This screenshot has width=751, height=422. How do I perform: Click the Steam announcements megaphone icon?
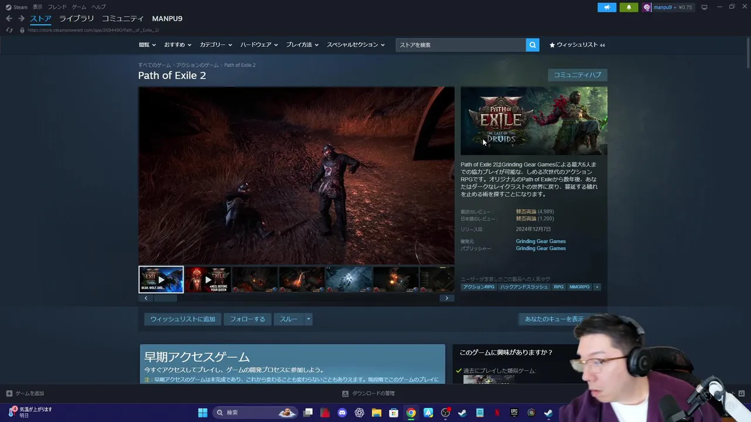pyautogui.click(x=607, y=7)
